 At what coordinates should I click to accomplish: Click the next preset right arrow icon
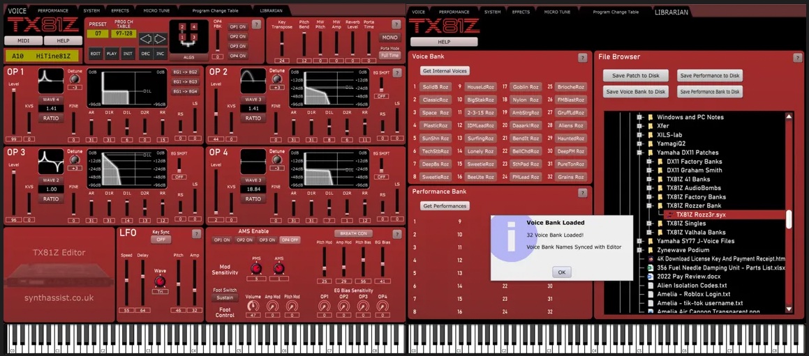point(160,38)
